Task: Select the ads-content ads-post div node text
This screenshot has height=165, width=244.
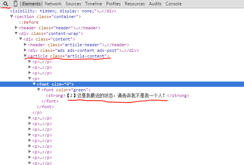Action: 83,50
